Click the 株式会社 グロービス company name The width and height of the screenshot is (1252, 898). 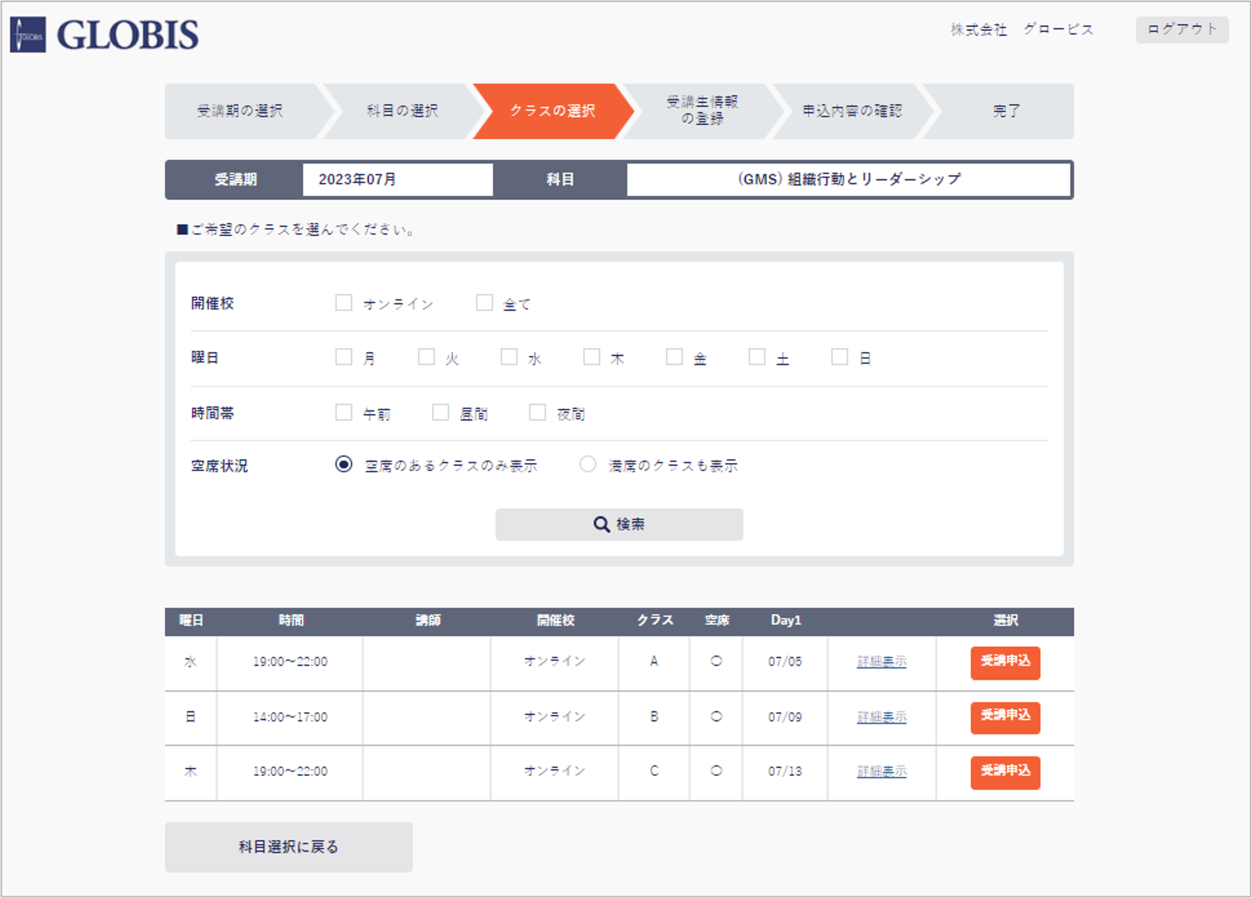(1022, 29)
